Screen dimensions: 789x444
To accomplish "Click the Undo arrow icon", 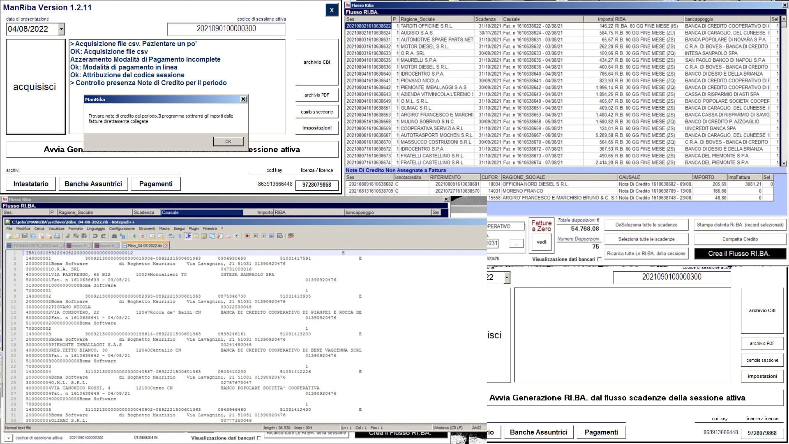I will coord(95,236).
